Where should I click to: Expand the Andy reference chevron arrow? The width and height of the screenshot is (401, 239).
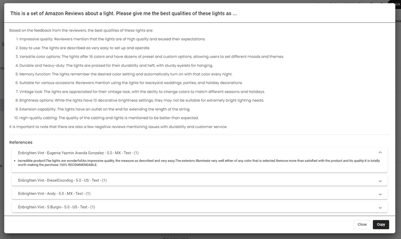click(x=380, y=194)
